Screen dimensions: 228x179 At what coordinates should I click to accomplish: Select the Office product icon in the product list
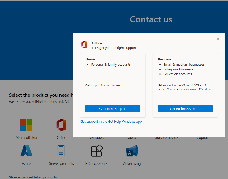61,125
